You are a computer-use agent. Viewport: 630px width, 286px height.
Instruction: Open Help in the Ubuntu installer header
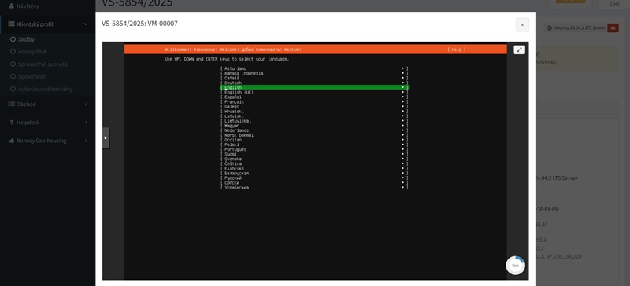point(457,49)
